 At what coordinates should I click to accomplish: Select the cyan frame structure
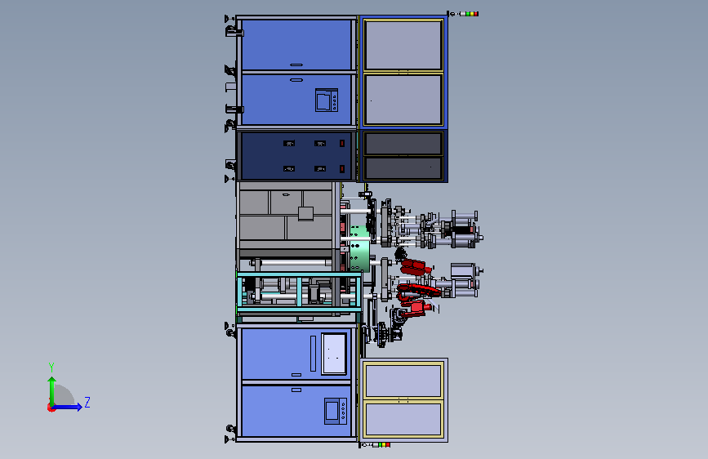(299, 292)
